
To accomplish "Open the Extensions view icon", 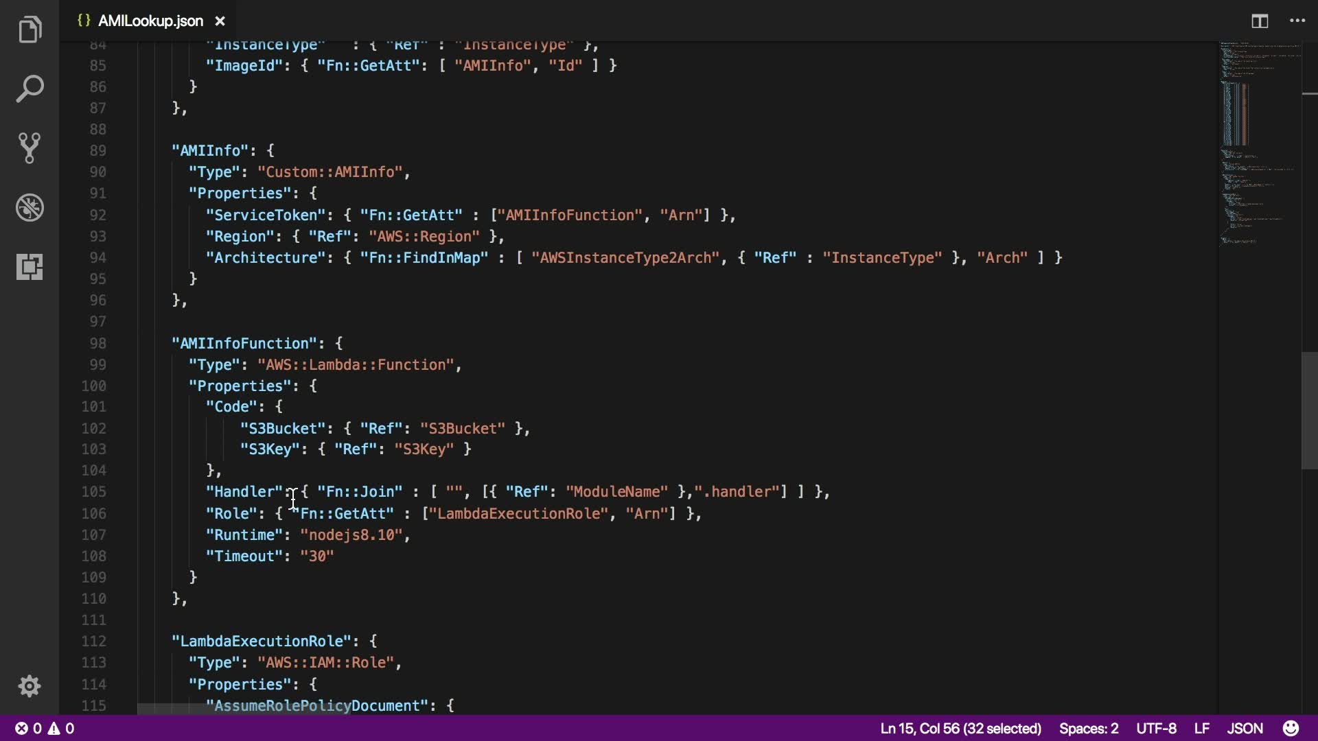I will pos(30,266).
